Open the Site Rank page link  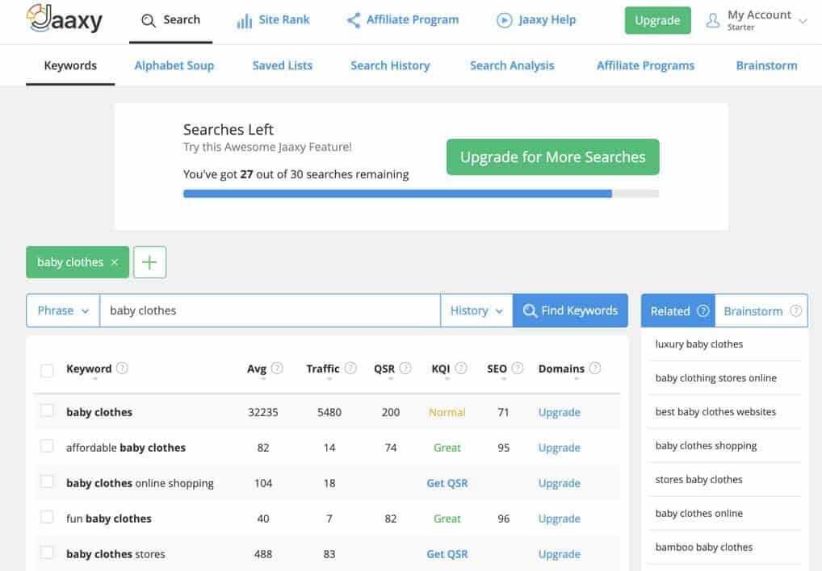coord(283,20)
